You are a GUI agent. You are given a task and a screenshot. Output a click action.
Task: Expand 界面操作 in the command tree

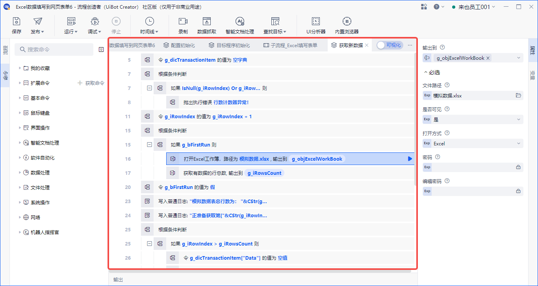tap(20, 128)
